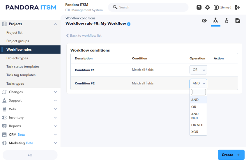The image size is (246, 161).
Task: Expand the Changes menu section
Action: tap(30, 92)
